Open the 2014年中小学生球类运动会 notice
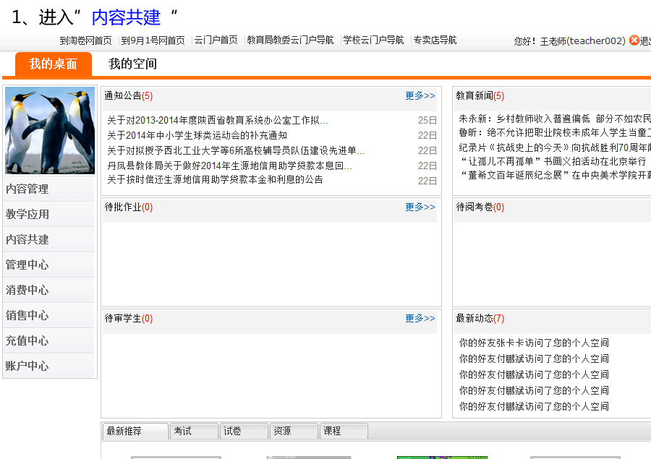Screen dimensions: 651x459 tap(197, 135)
